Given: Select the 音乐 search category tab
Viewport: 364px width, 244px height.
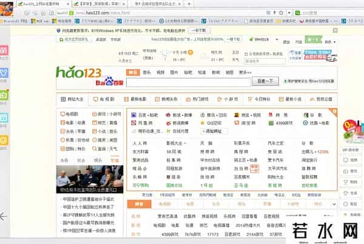Looking at the screenshot, I should [147, 73].
